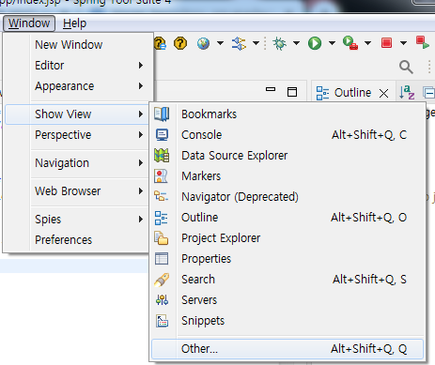The height and width of the screenshot is (365, 435).
Task: Maximize the editor area
Action: pyautogui.click(x=292, y=92)
